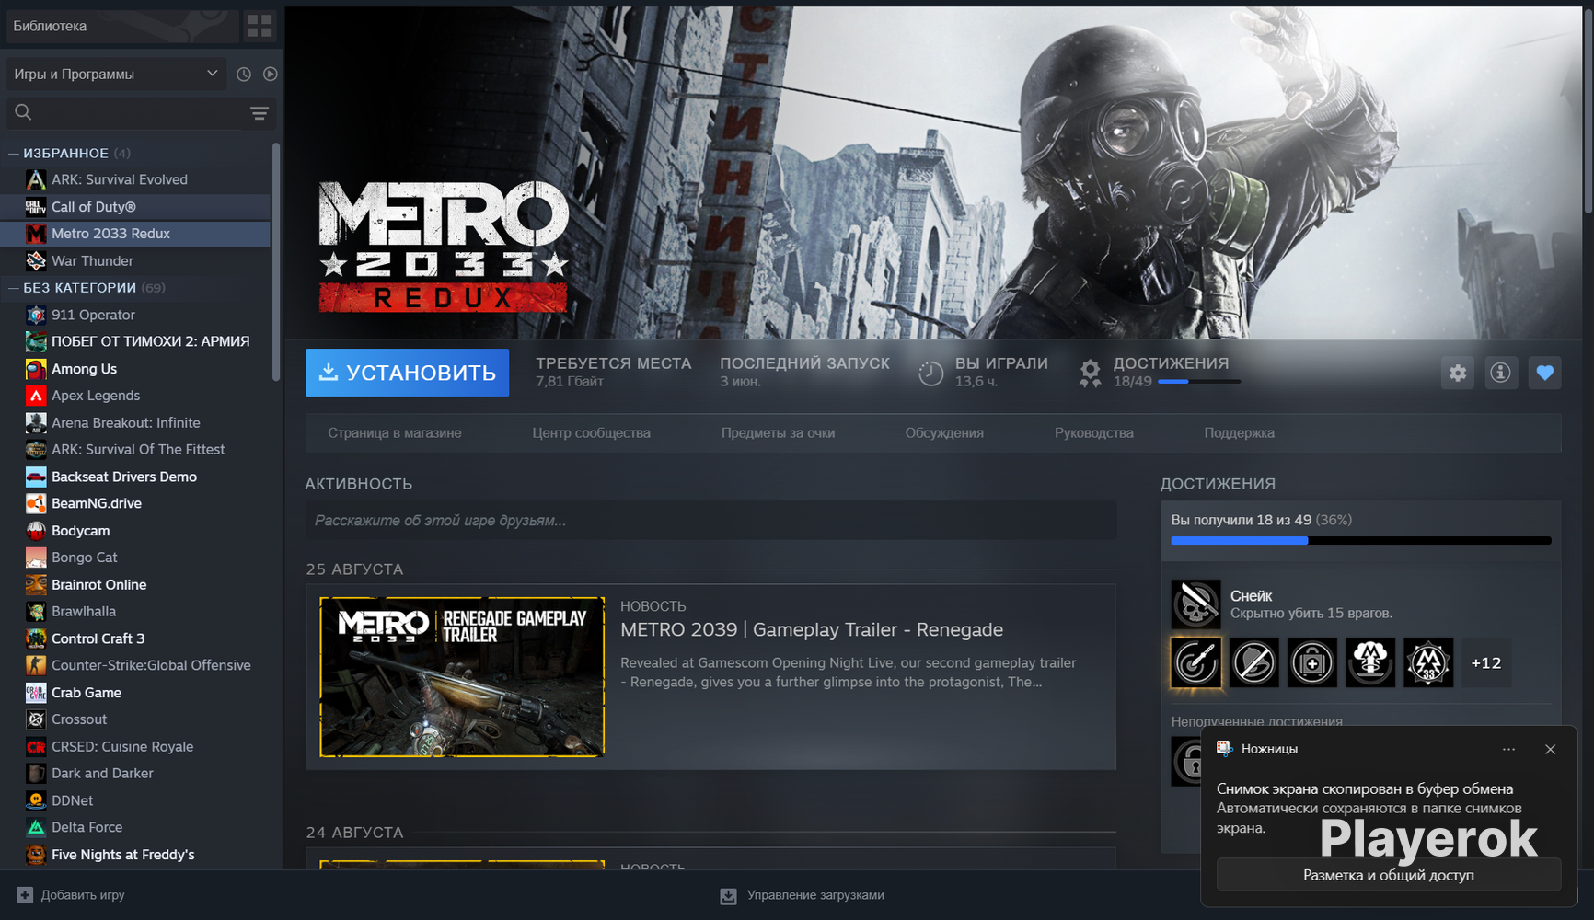Toggle the favorite heart button

point(1544,373)
